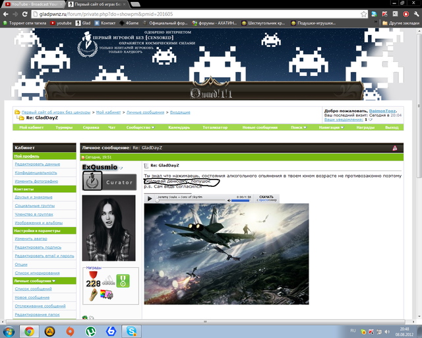Open Тотализатор menu item

click(215, 127)
